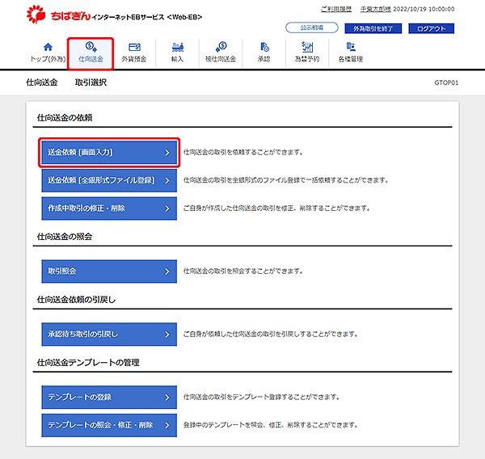This screenshot has width=485, height=459.
Task: Open テンプレートの登録 button
Action: 109,397
